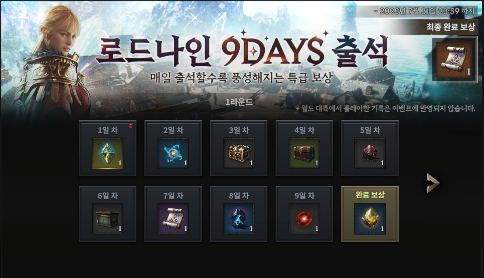Click the blue lightning stone on 8일차
484x278 pixels.
[239, 218]
